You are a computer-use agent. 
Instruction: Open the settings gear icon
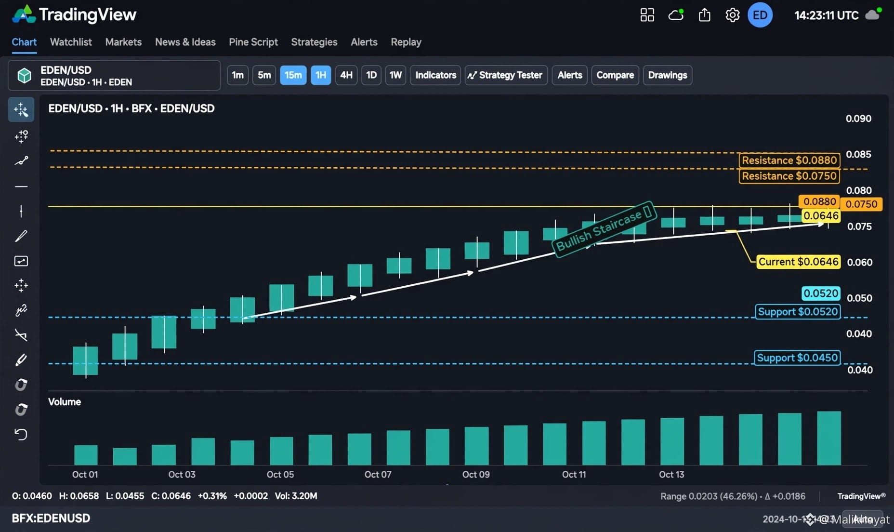coord(732,15)
